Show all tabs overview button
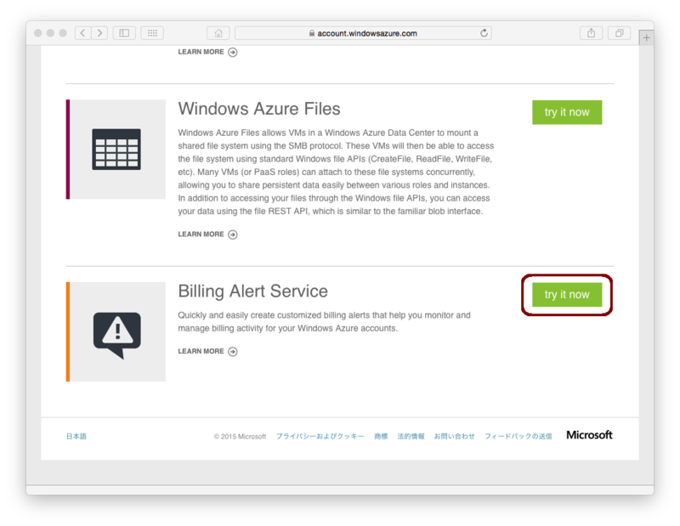Image resolution: width=680 pixels, height=526 pixels. (620, 33)
